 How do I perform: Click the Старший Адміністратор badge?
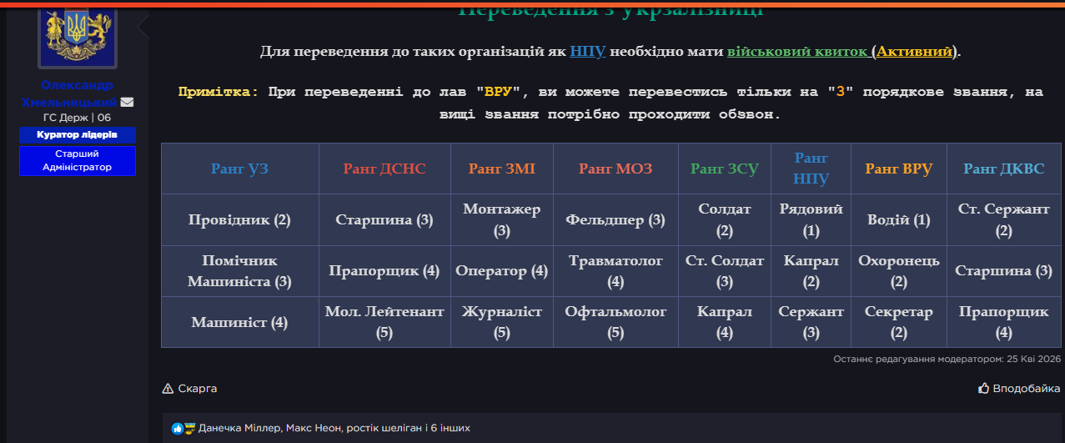(78, 161)
